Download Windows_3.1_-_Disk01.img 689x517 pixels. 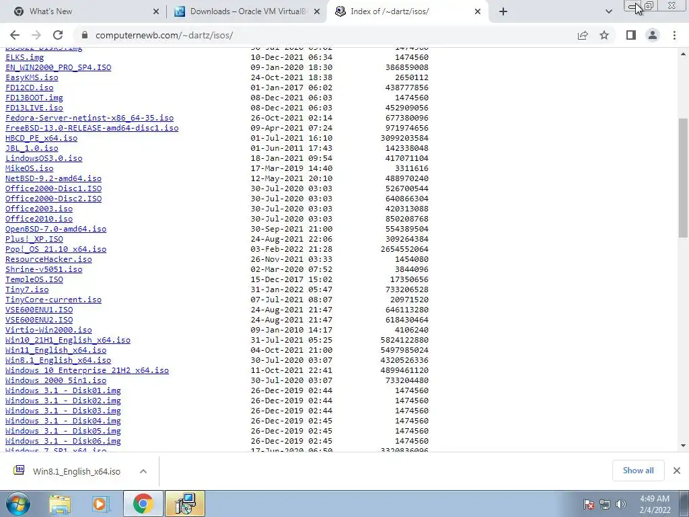(x=63, y=391)
